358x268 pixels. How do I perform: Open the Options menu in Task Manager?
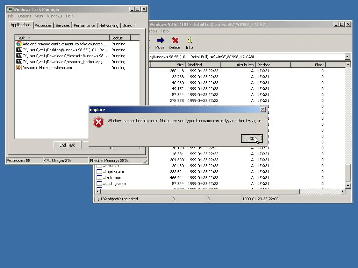(24, 16)
